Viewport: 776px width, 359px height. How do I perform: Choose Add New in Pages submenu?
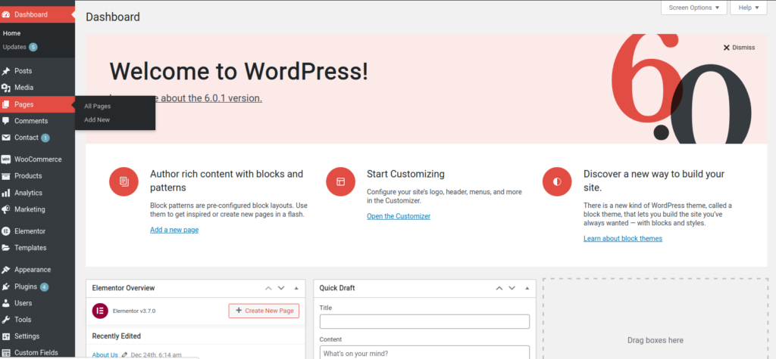[97, 119]
